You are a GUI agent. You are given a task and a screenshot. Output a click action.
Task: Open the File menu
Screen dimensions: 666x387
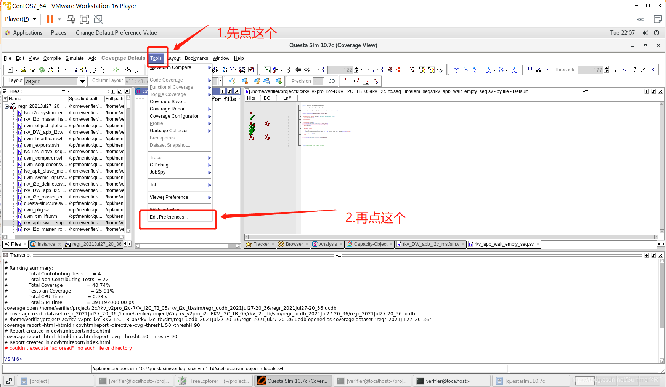(x=7, y=58)
